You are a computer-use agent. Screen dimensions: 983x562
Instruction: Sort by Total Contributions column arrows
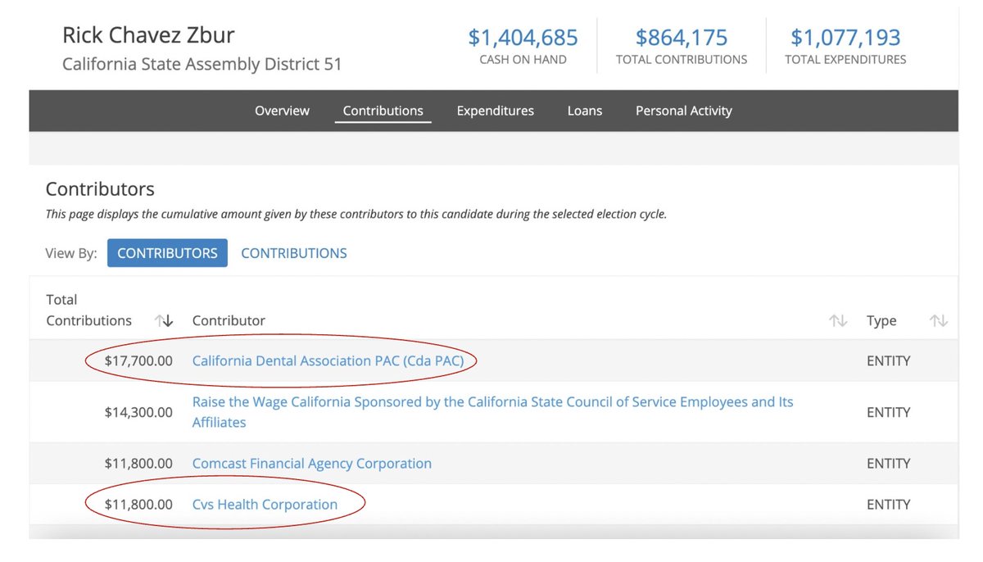[164, 321]
